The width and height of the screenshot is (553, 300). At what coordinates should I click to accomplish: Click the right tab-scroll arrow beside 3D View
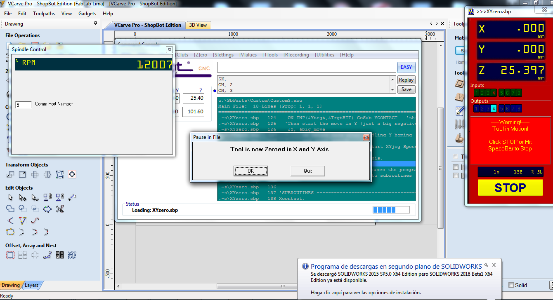point(437,23)
